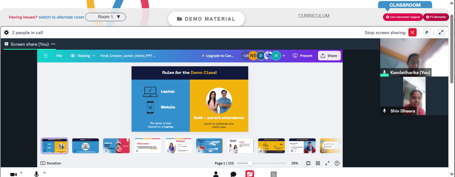455x177 pixels.
Task: Open the call settings gear icon
Action: [6, 32]
